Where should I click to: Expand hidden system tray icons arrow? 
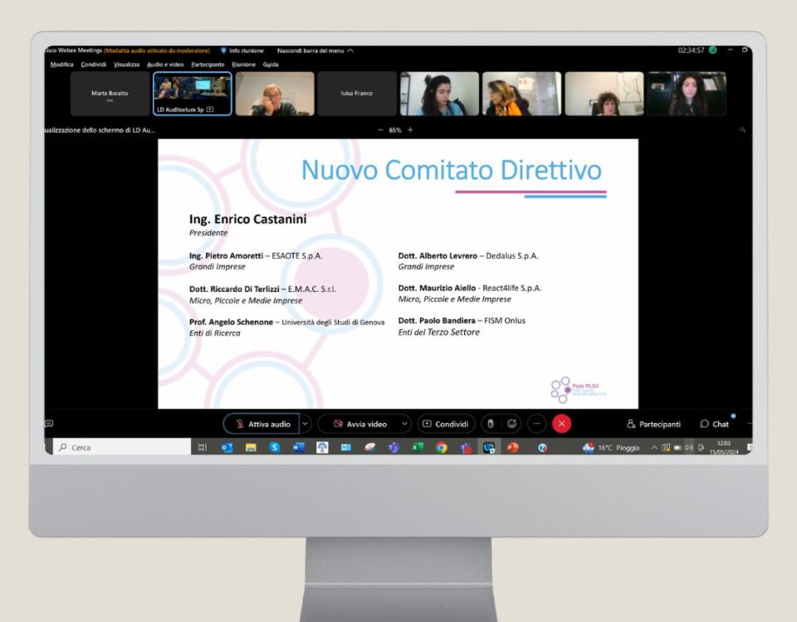(654, 447)
